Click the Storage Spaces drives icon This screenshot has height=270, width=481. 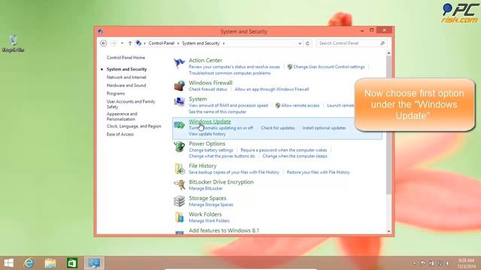(x=179, y=201)
